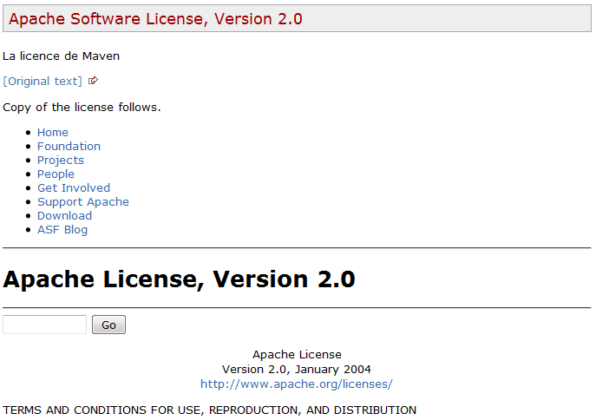Click the 'La licence de Maven' text

pyautogui.click(x=61, y=56)
